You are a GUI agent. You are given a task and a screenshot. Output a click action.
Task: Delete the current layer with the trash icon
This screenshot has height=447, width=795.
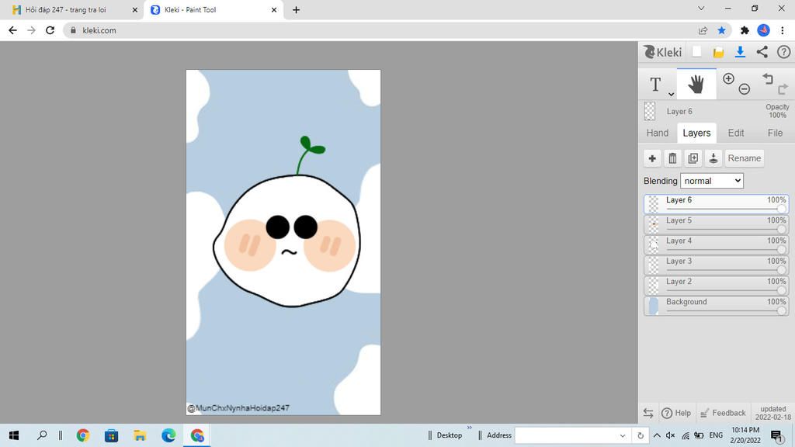(672, 158)
